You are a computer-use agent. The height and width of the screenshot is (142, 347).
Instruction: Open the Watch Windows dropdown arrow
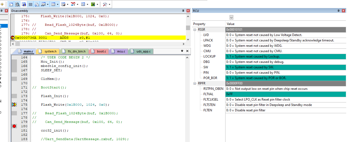(48, 4)
